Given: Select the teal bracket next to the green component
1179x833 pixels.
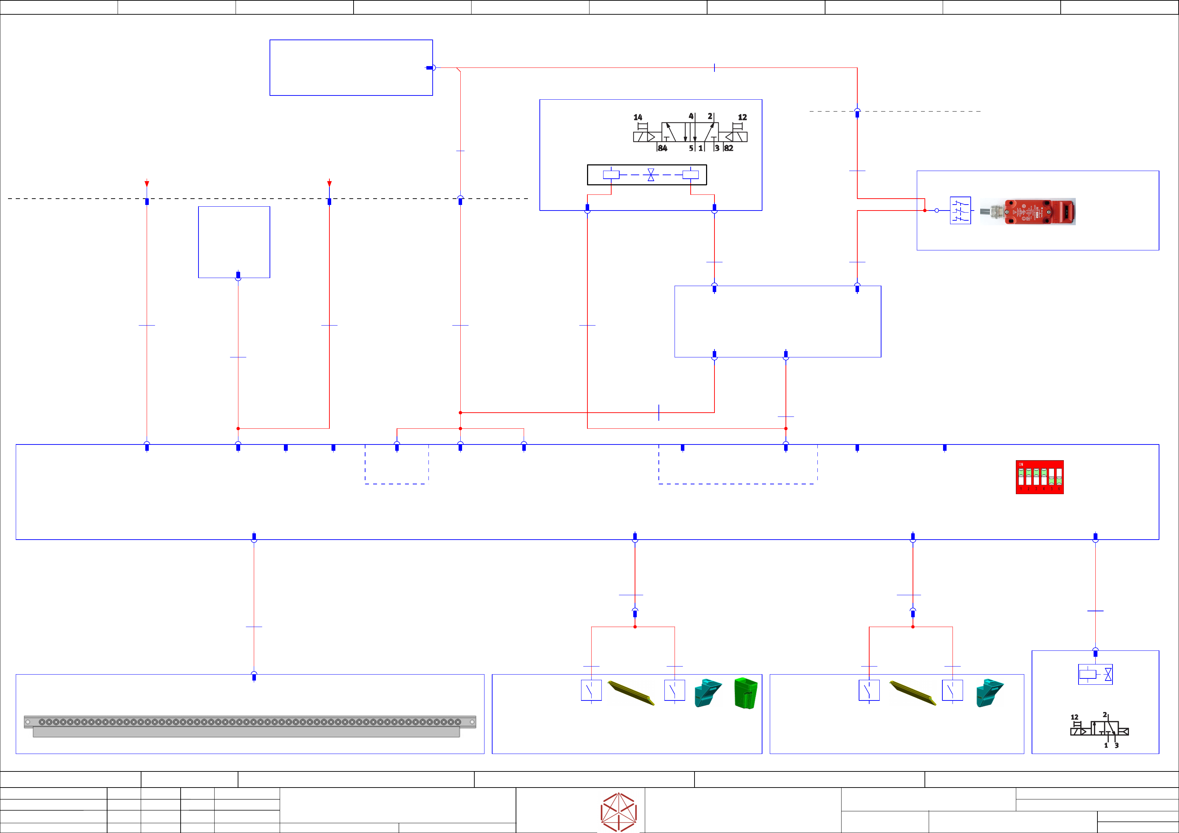Looking at the screenshot, I should pyautogui.click(x=707, y=693).
